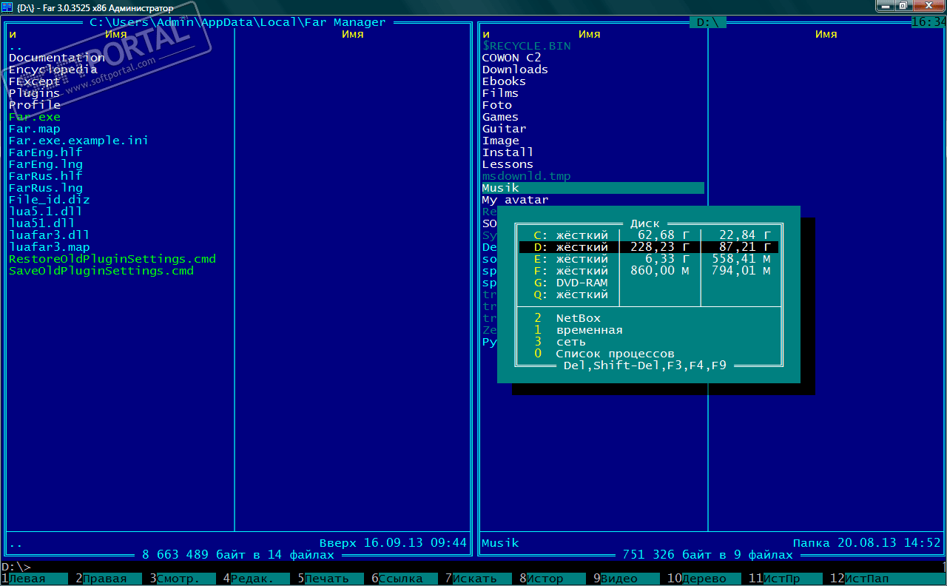The width and height of the screenshot is (947, 586).
Task: Select the COWON C2 folder
Action: 512,58
